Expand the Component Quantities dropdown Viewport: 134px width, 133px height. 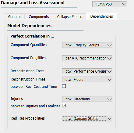pyautogui.click(x=87, y=45)
